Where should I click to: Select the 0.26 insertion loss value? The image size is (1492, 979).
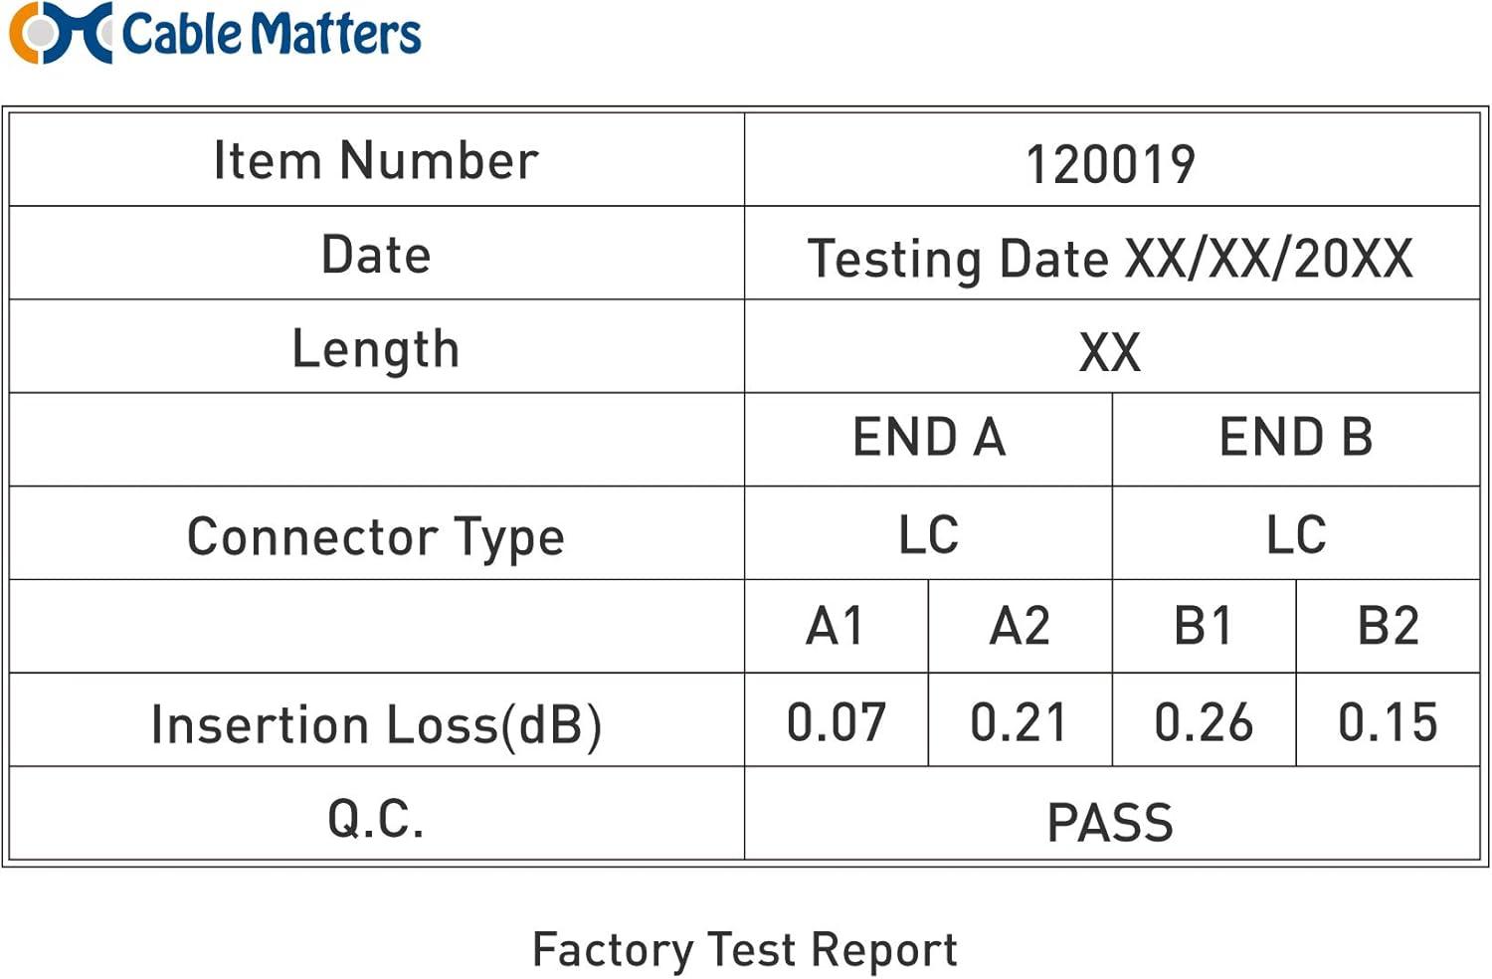[x=1204, y=722]
